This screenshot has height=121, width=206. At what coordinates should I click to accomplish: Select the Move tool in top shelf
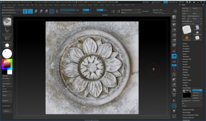[x=36, y=11]
